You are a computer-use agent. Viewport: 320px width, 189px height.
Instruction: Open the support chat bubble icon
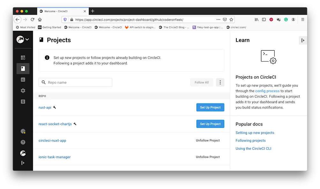23,153
